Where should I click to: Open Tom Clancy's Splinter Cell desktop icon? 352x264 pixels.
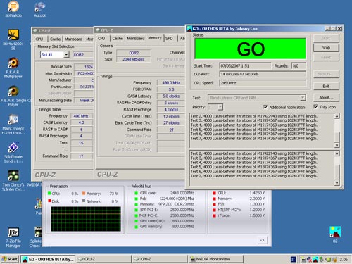click(x=13, y=175)
